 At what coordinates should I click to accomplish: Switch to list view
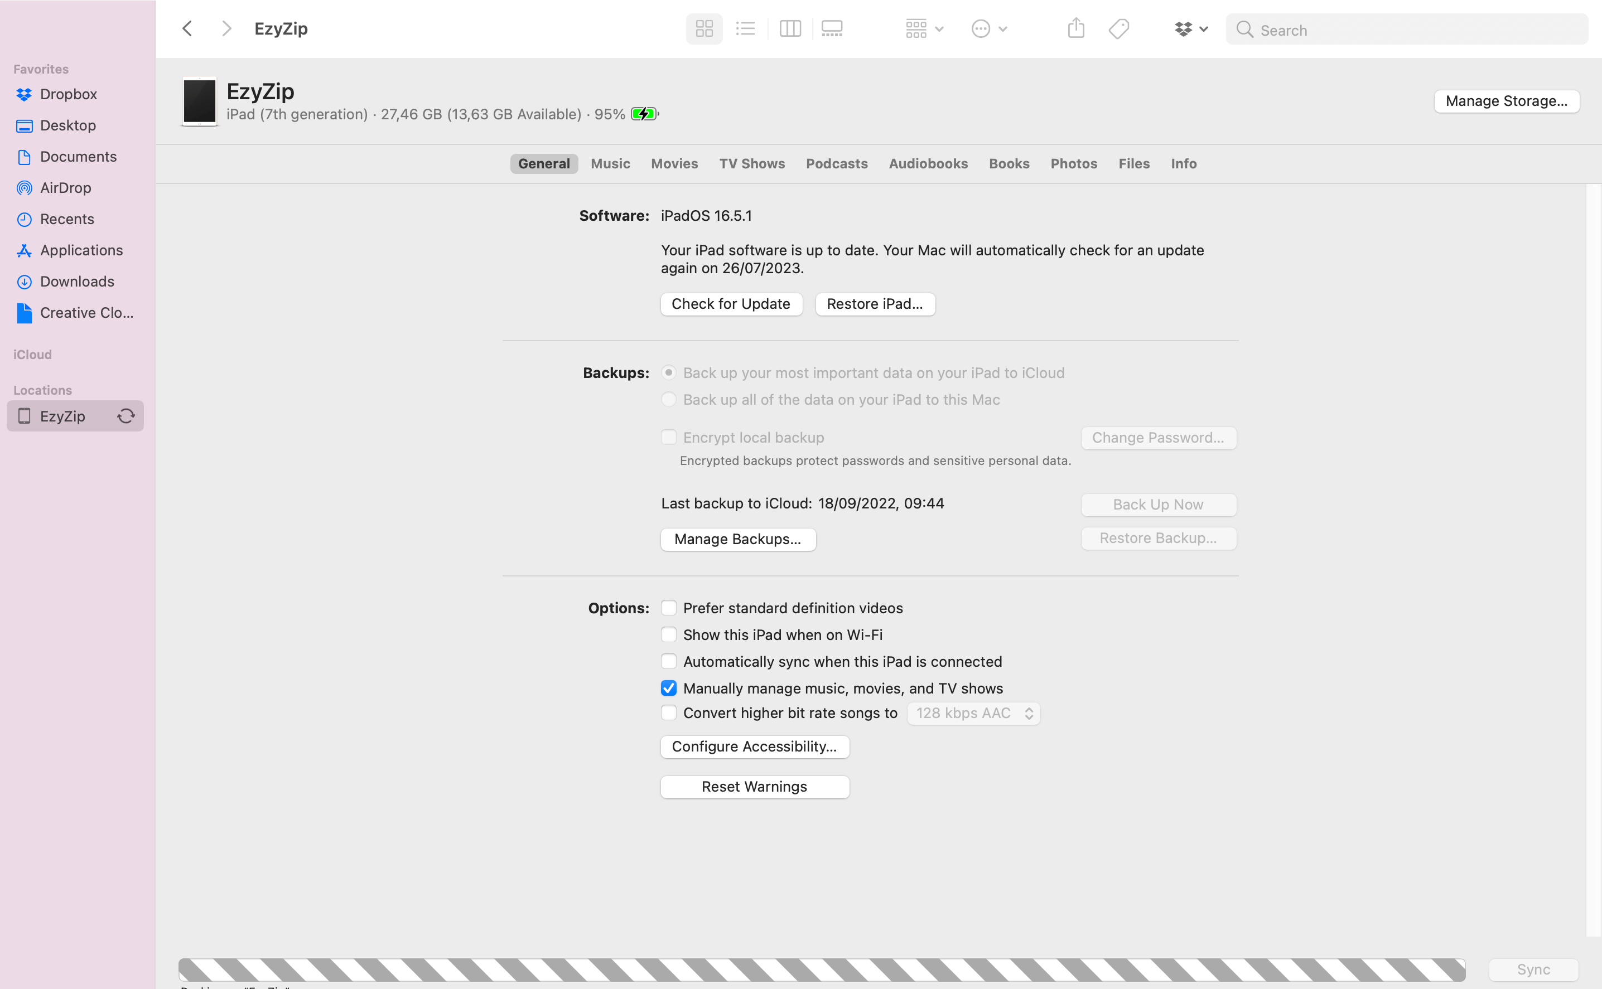click(745, 29)
